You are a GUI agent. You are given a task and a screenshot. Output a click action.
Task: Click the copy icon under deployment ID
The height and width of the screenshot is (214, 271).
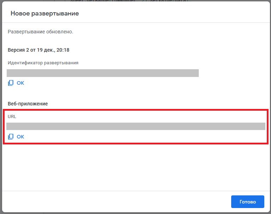coord(11,83)
